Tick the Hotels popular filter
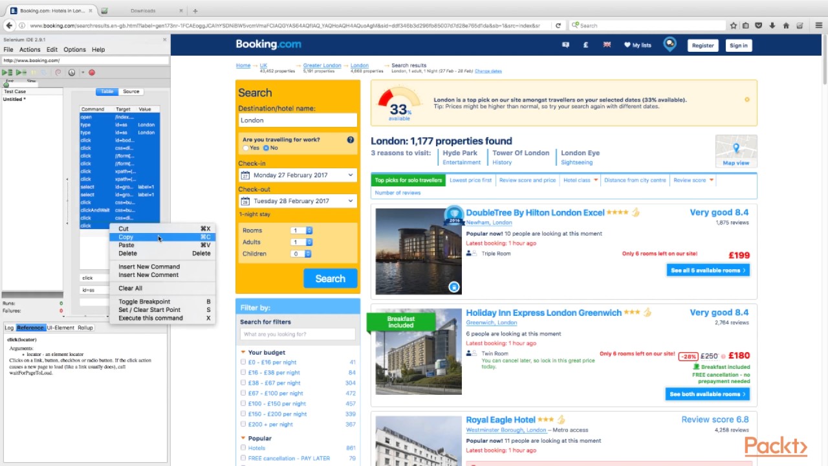This screenshot has height=466, width=828. coord(243,448)
